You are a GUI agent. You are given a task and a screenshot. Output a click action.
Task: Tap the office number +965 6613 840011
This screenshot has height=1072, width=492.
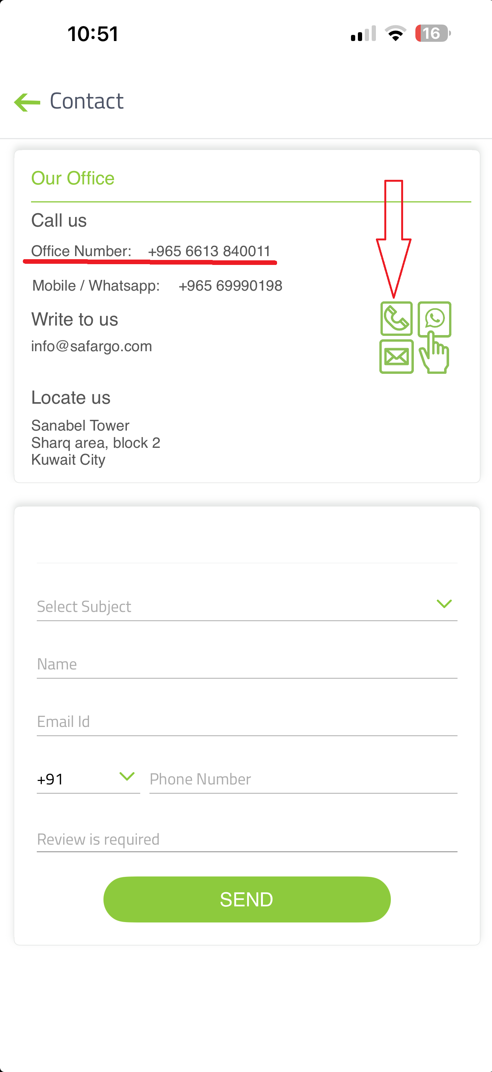tap(209, 252)
